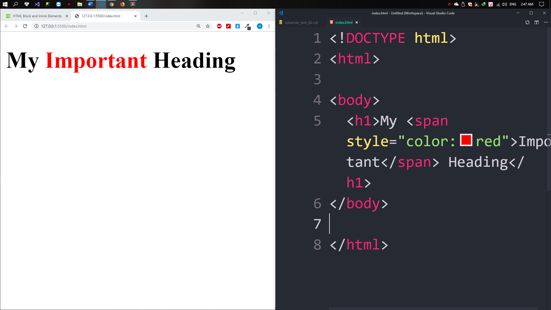Click the zoom magnifier icon in address bar
Viewport: 551px width, 310px height.
198,26
